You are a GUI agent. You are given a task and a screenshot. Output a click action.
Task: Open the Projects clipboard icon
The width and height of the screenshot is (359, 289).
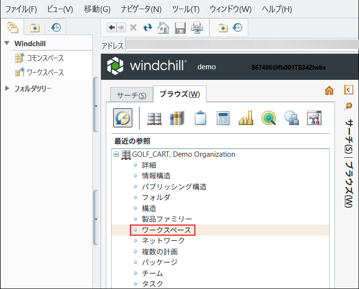pos(200,118)
